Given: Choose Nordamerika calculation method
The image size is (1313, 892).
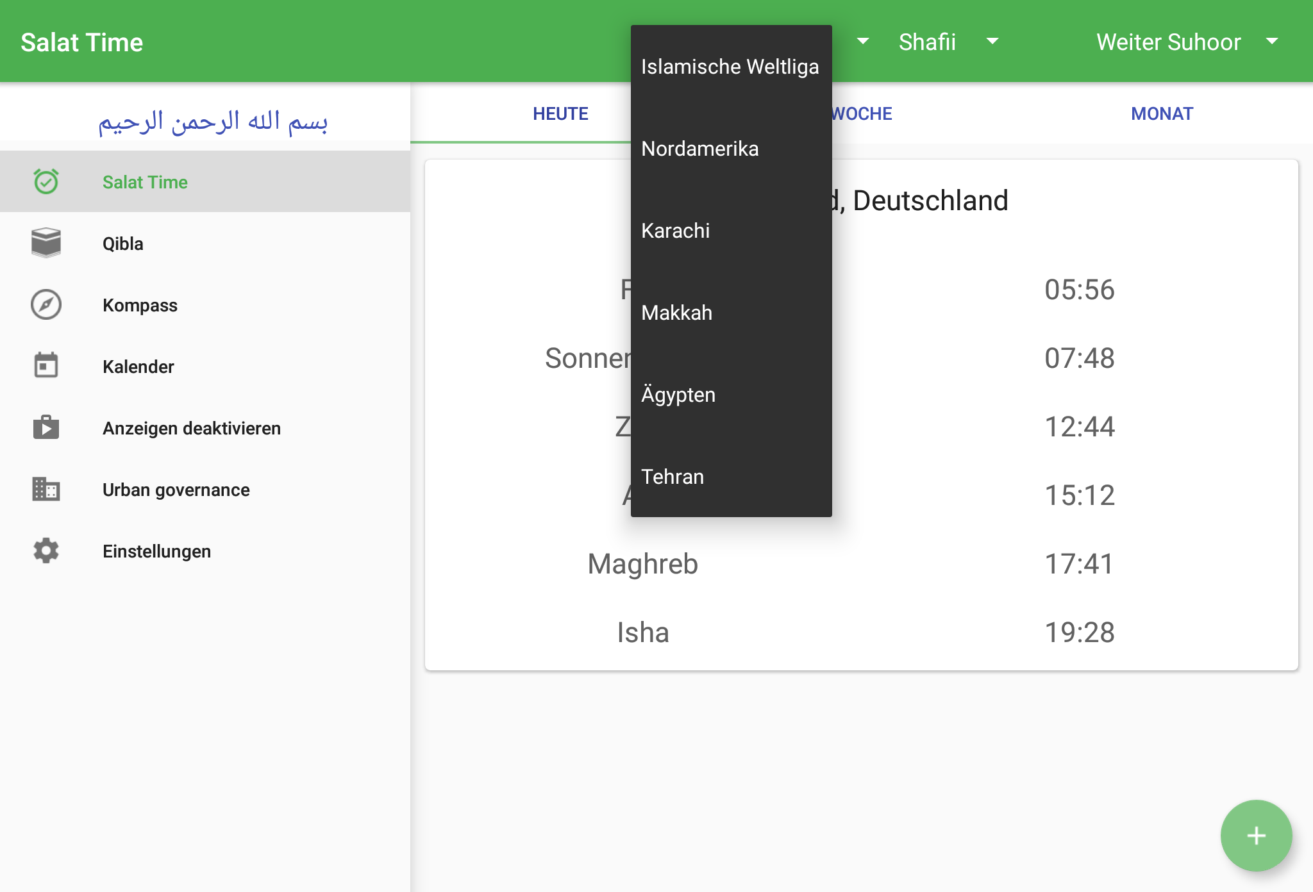Looking at the screenshot, I should pos(700,149).
